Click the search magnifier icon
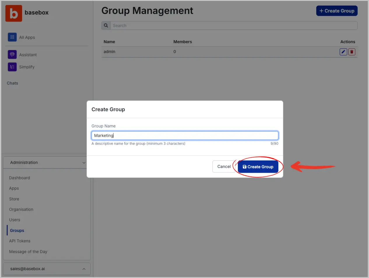The image size is (369, 278). [x=106, y=26]
